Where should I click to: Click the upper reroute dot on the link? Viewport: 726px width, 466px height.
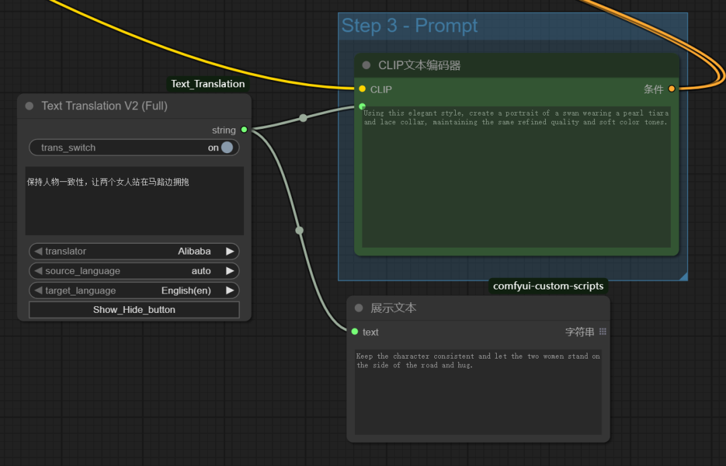(302, 118)
